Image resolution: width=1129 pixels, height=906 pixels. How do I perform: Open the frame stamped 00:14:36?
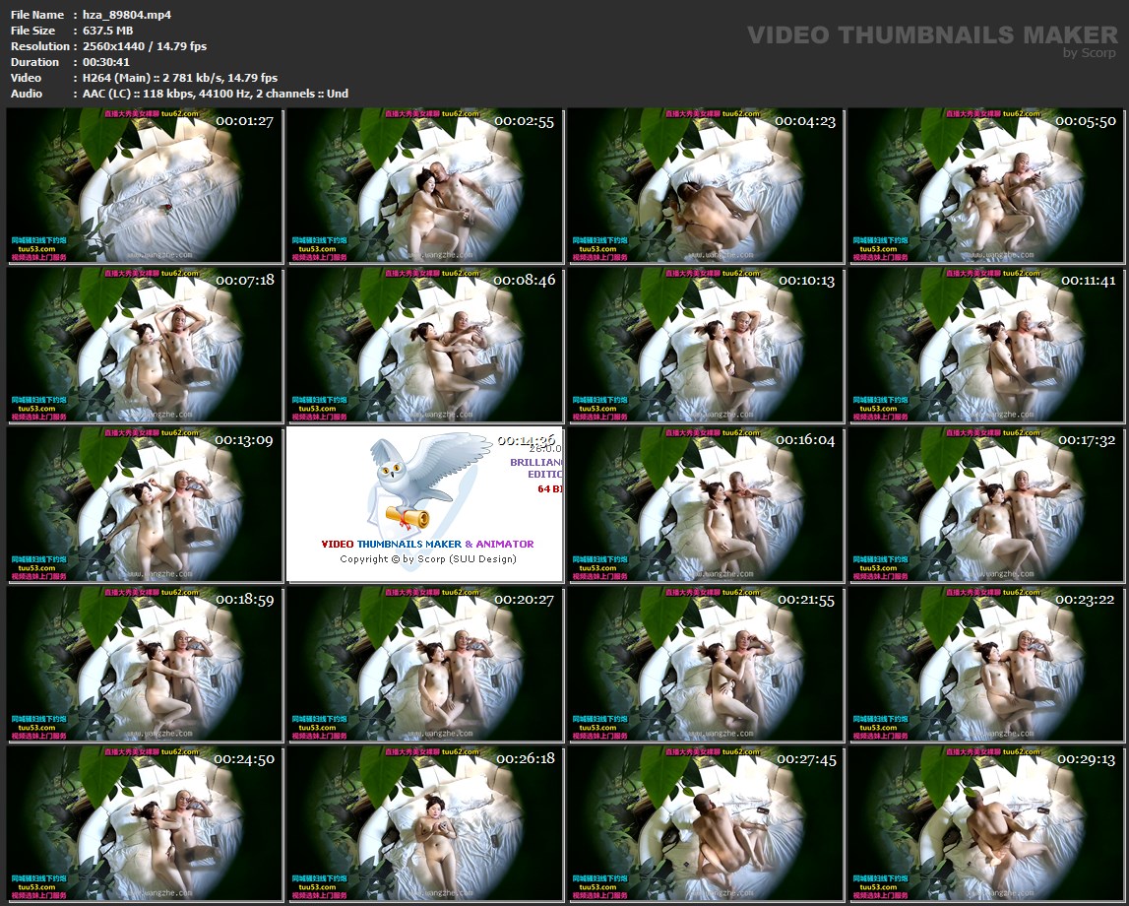(x=425, y=504)
